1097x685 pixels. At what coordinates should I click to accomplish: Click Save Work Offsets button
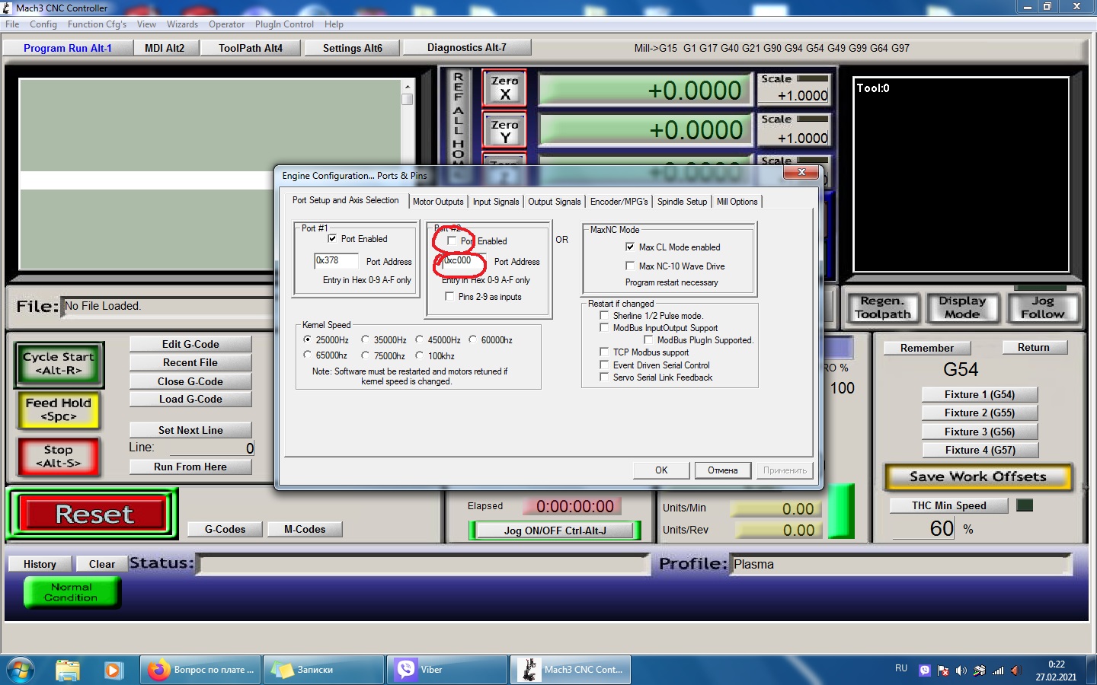click(978, 477)
